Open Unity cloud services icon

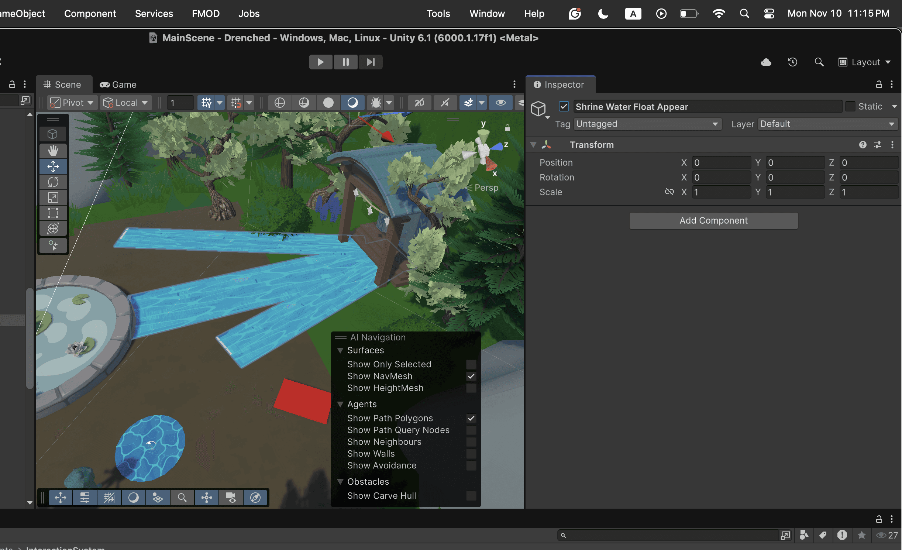[x=766, y=62]
